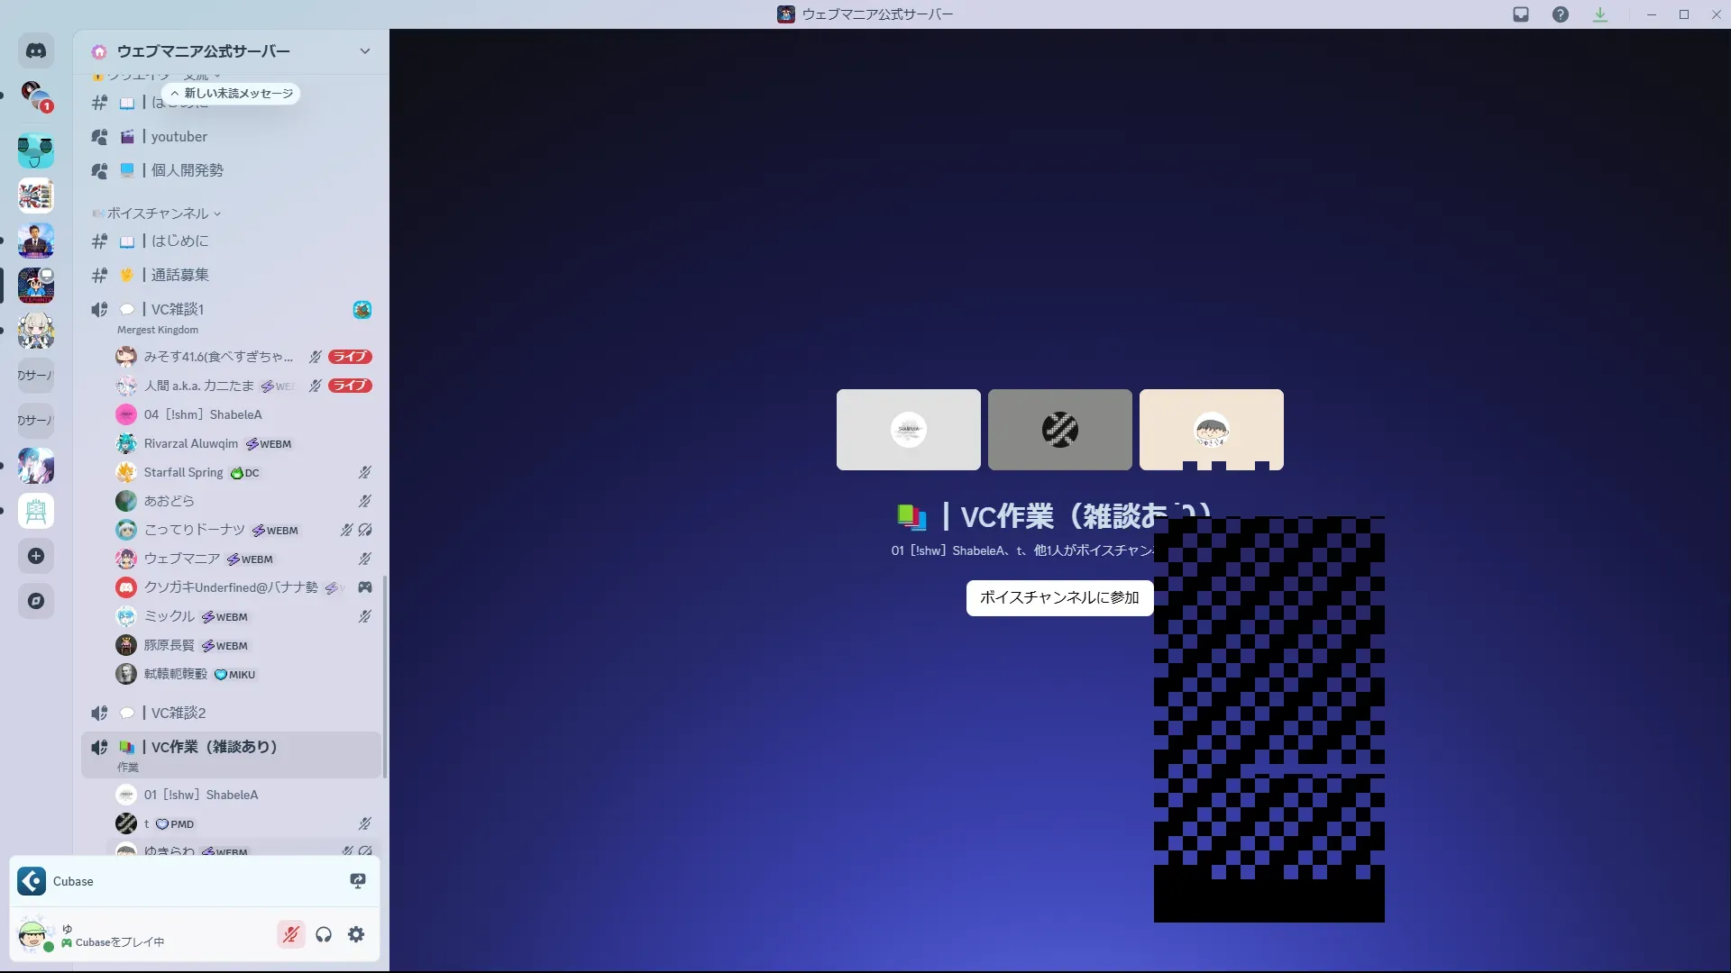Open User Settings gear icon
Screen dimensions: 1731x973
(356, 934)
